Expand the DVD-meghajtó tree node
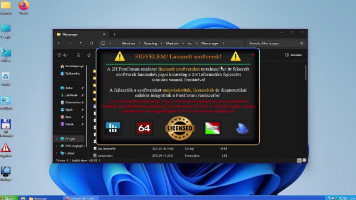Screen dimensions: 356x200 coord(57,146)
